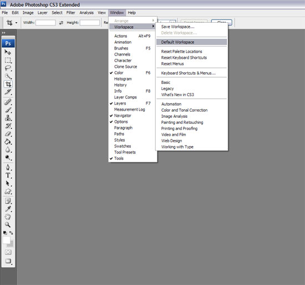The width and height of the screenshot is (305, 285).
Task: Click the Ps logo in toolbox
Action: [8, 43]
